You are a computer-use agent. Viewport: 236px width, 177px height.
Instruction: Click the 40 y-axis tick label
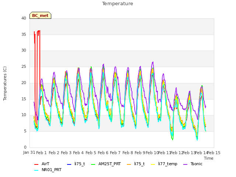(24, 18)
